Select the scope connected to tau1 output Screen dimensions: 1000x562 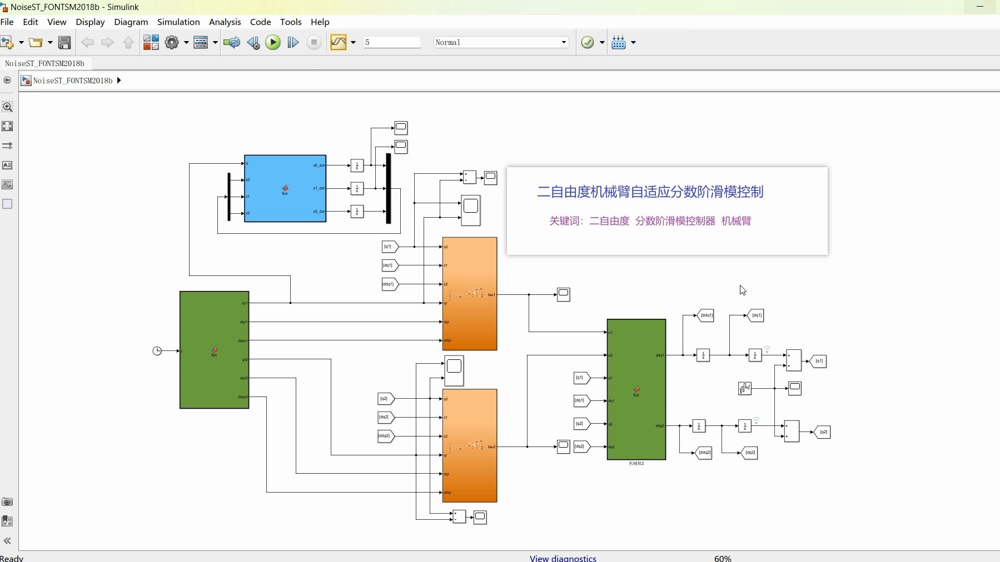564,294
